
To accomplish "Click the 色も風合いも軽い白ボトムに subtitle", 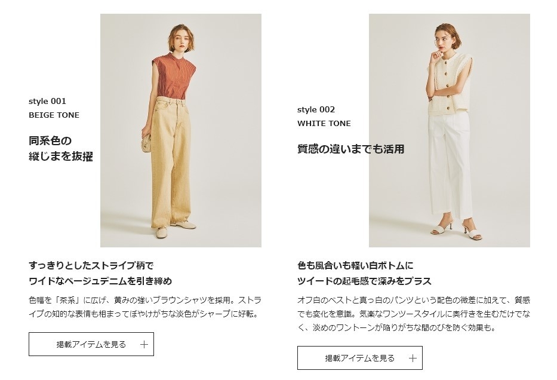I will [355, 265].
